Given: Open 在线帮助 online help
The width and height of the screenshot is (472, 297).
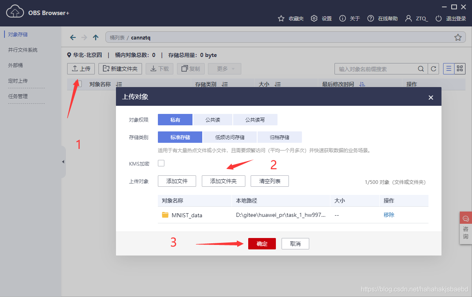Looking at the screenshot, I should pos(382,18).
